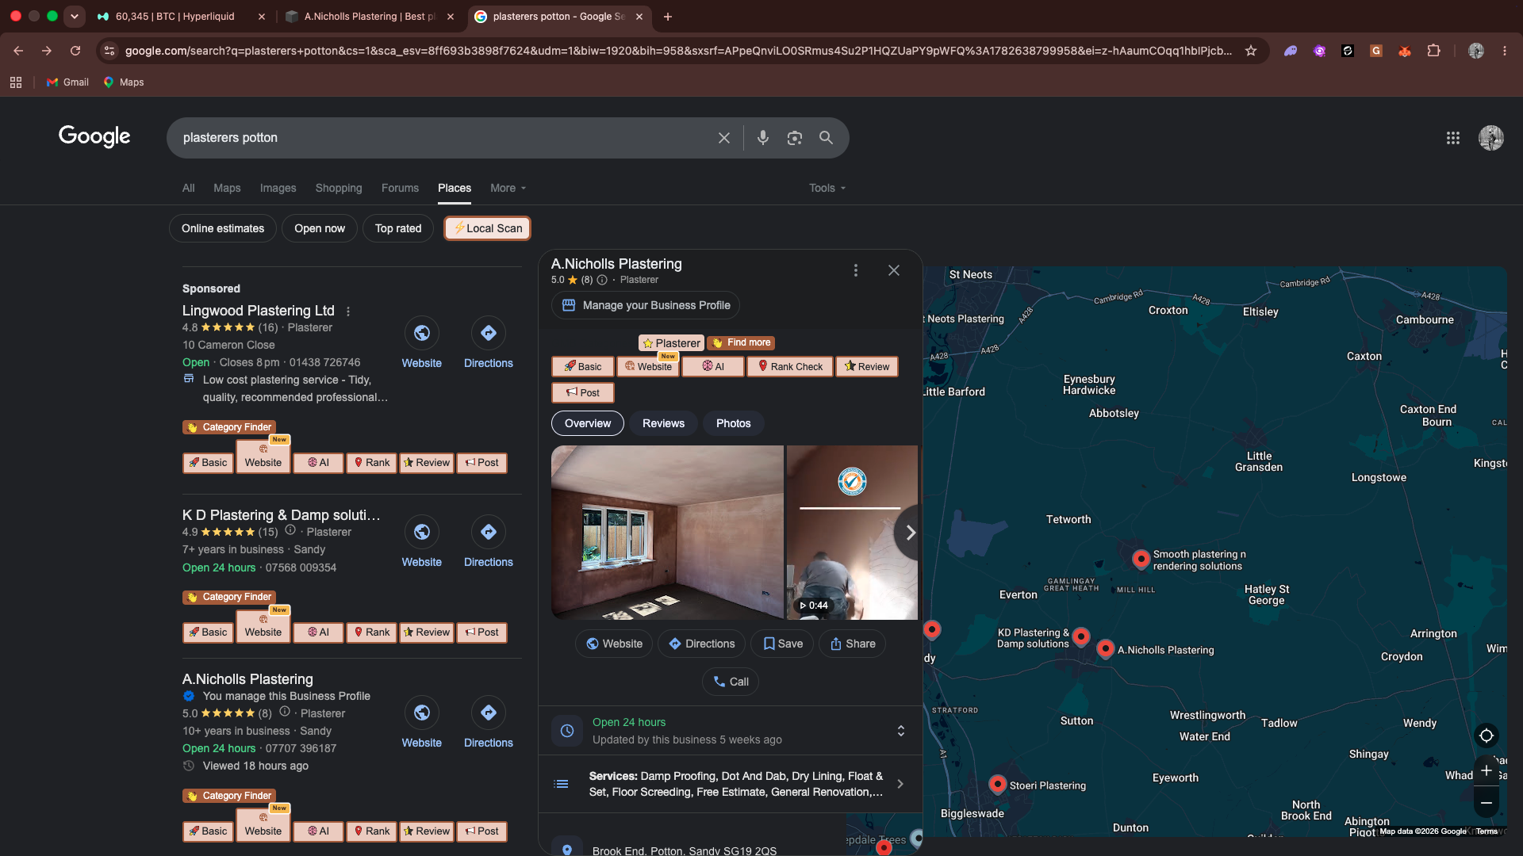1523x856 pixels.
Task: Share the A.Nicholls Plastering listing
Action: (853, 644)
